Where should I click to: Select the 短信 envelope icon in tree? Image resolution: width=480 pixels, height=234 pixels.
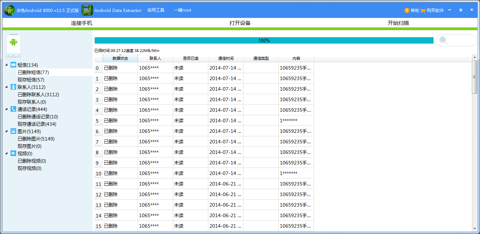[x=13, y=65]
